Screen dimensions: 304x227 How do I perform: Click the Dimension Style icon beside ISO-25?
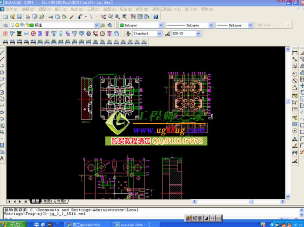(x=167, y=34)
